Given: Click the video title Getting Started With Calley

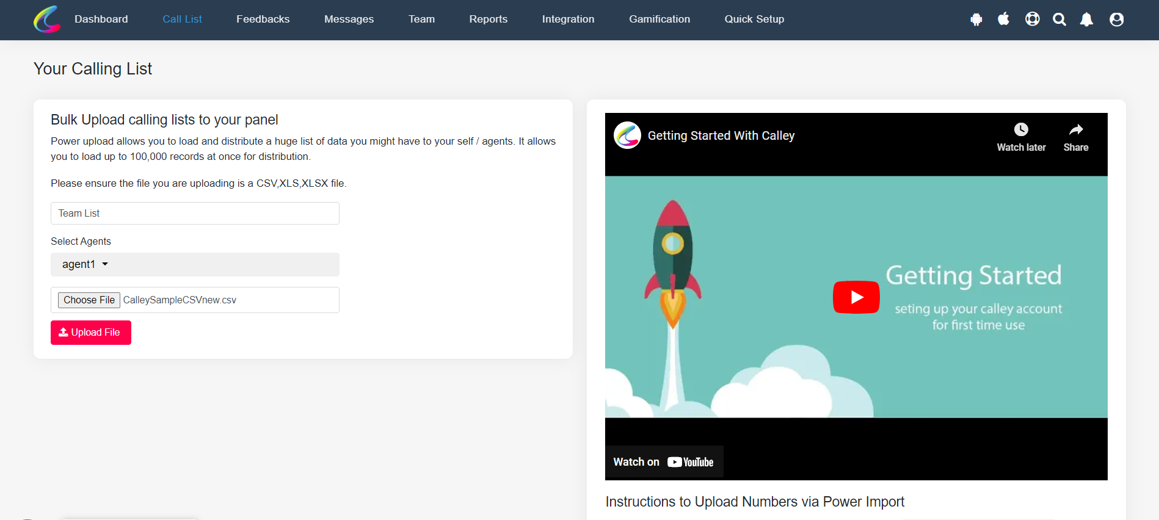Looking at the screenshot, I should pyautogui.click(x=721, y=135).
